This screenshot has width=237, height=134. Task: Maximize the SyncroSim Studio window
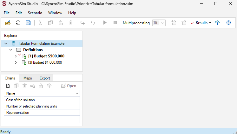216,3
